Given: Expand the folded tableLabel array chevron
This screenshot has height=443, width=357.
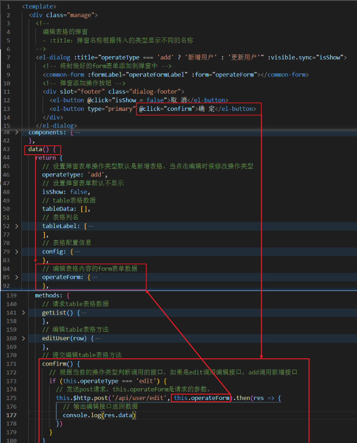Looking at the screenshot, I should (17, 226).
